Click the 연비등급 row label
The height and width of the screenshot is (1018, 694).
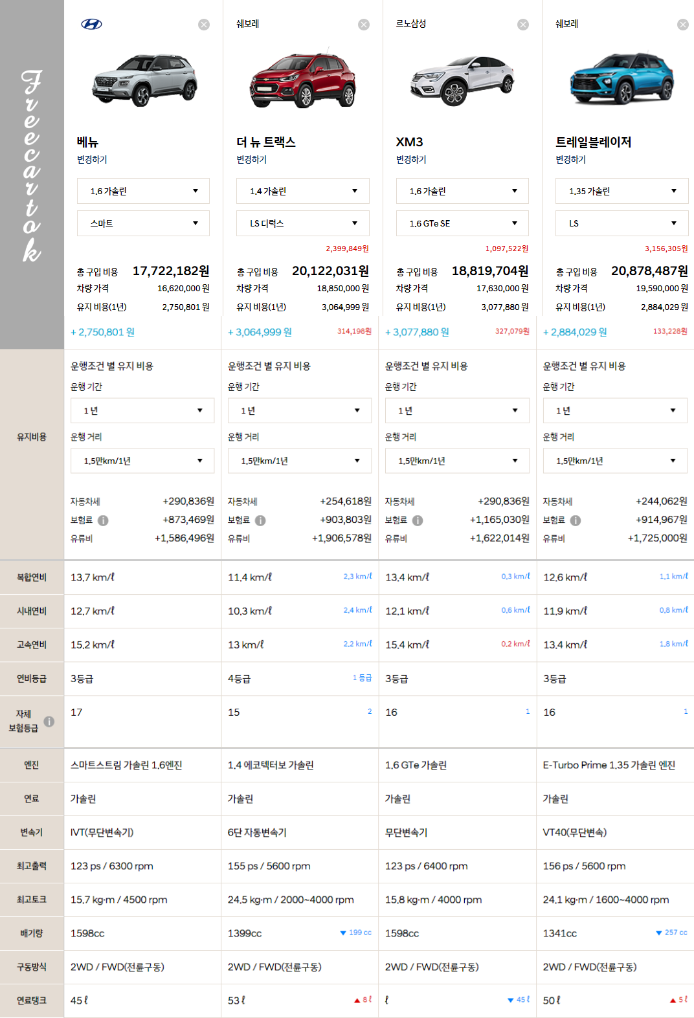[32, 678]
